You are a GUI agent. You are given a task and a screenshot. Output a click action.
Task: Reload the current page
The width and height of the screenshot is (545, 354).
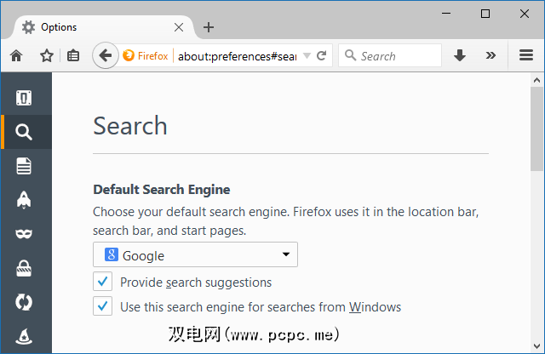click(x=322, y=56)
